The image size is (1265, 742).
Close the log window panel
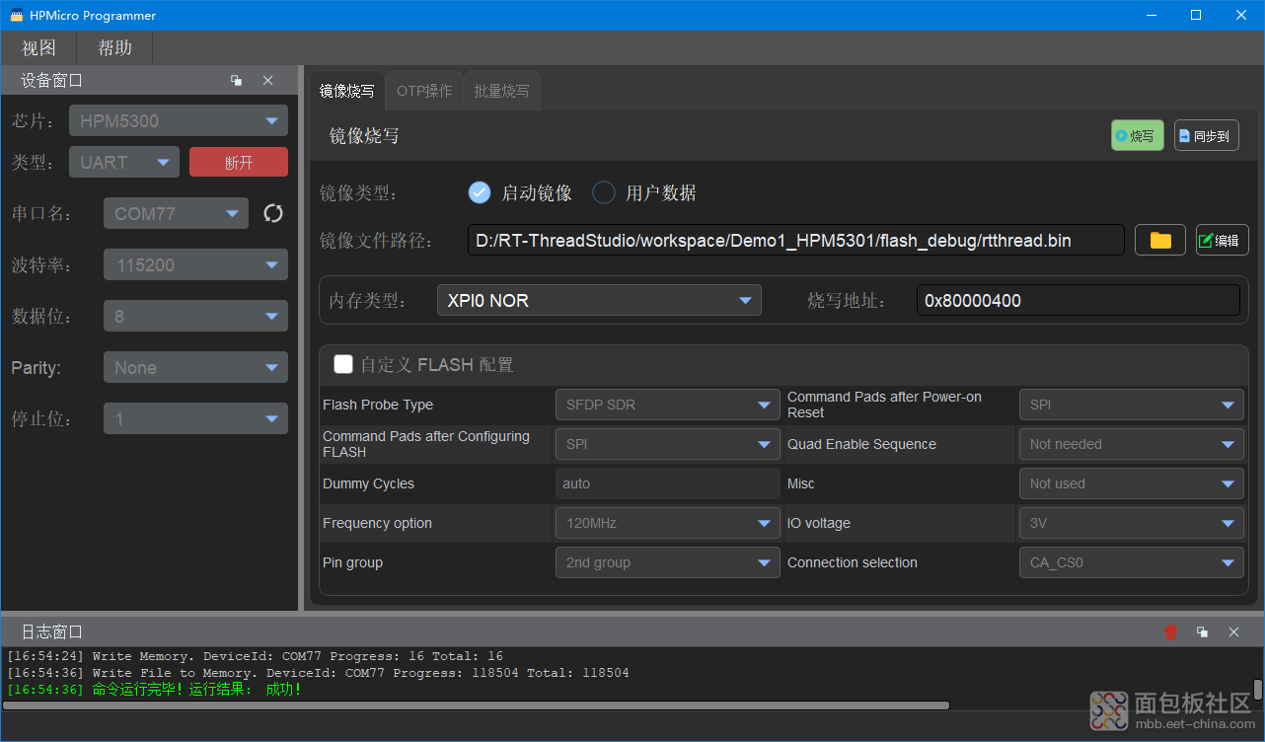point(1233,631)
